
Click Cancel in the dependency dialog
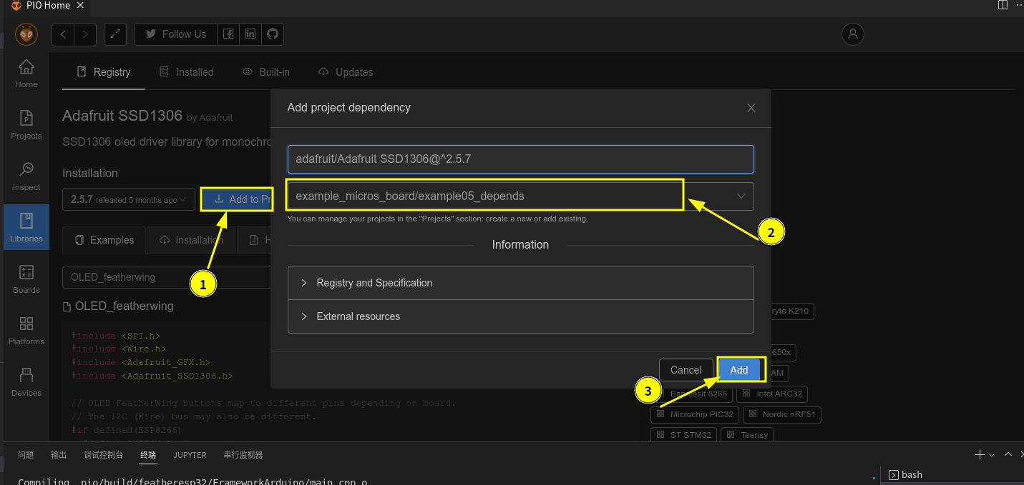(x=686, y=370)
